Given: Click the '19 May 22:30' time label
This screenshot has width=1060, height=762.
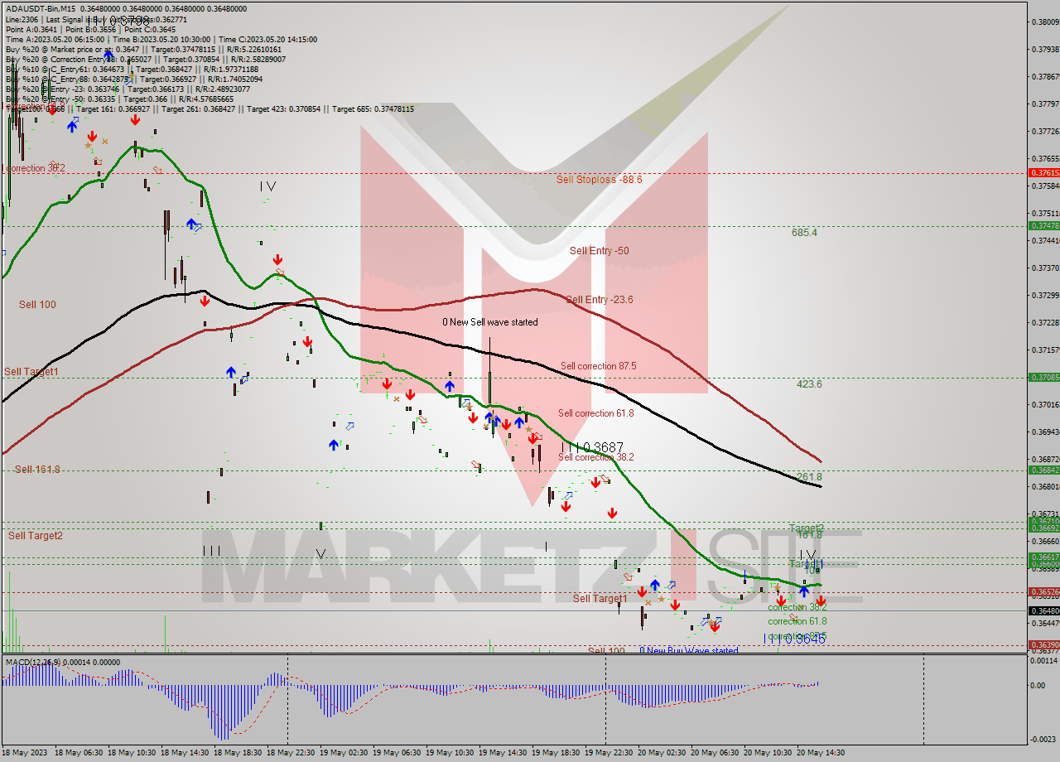Looking at the screenshot, I should [x=609, y=752].
